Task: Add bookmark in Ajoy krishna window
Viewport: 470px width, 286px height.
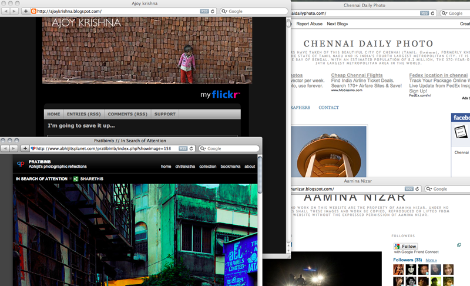Action: pos(26,11)
